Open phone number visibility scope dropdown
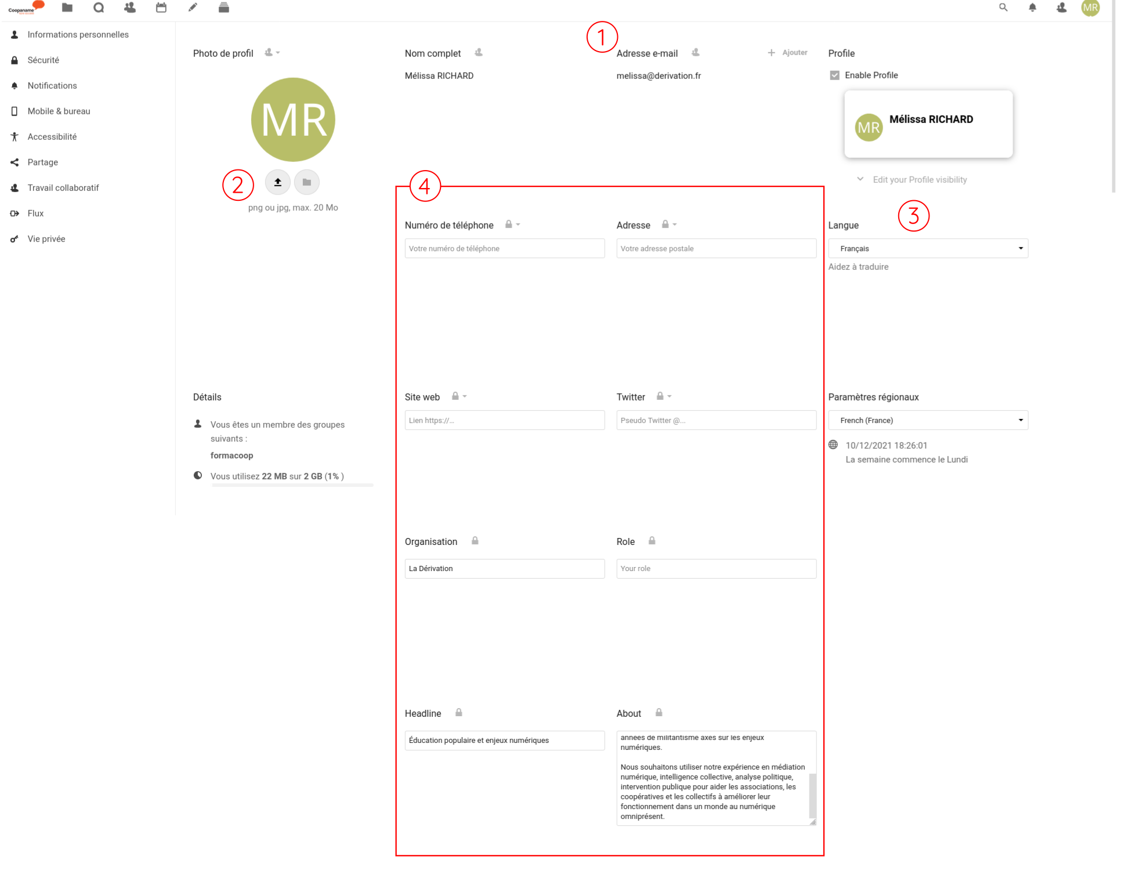The width and height of the screenshot is (1121, 881). (x=512, y=225)
